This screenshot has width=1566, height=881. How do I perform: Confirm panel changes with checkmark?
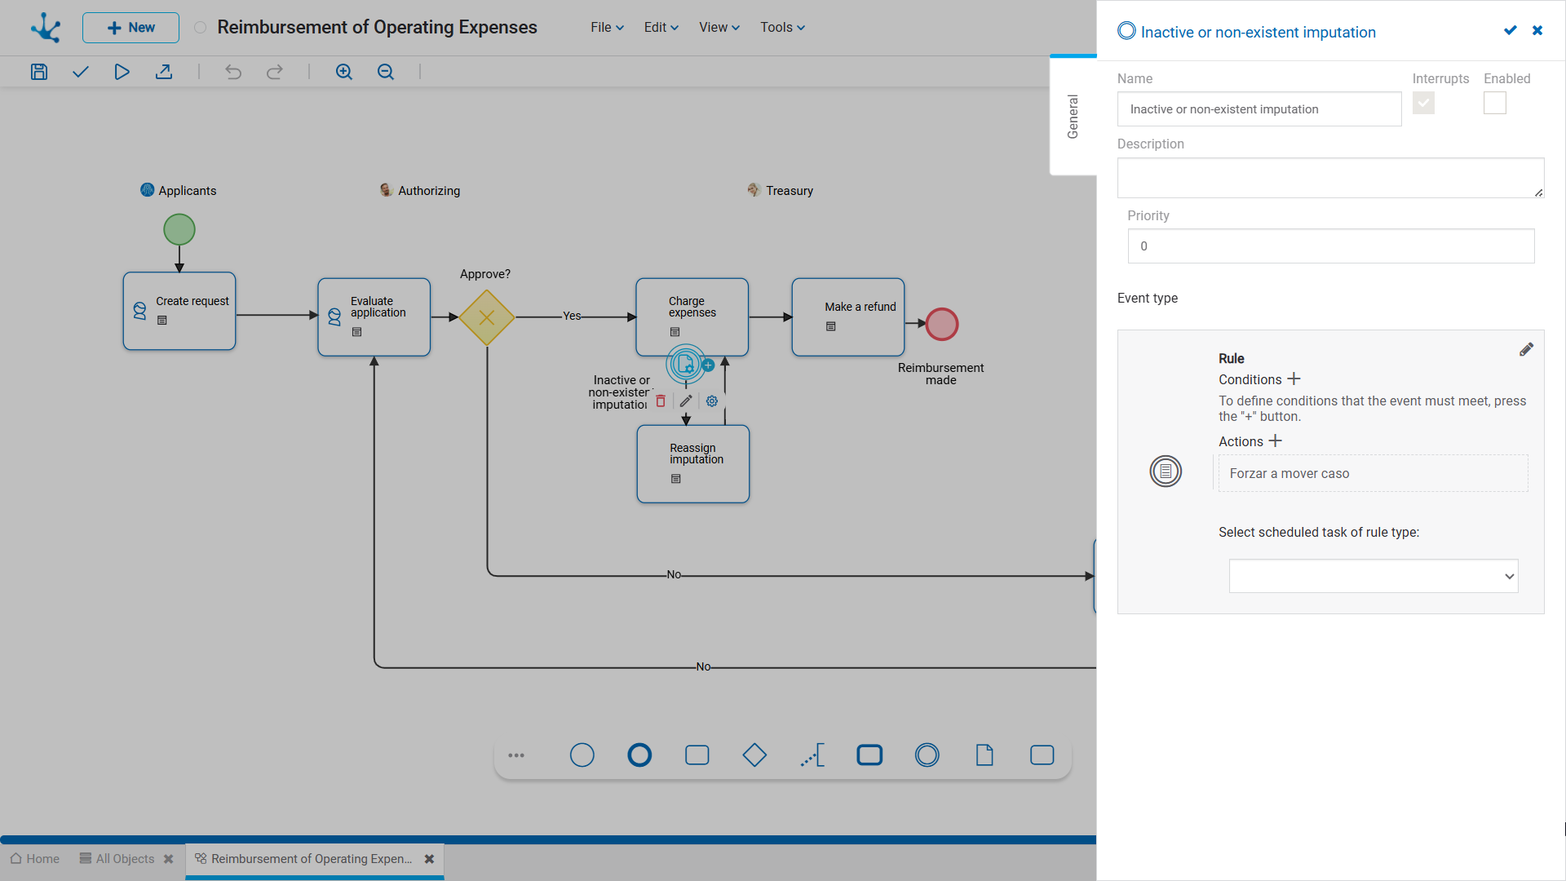(x=1510, y=30)
